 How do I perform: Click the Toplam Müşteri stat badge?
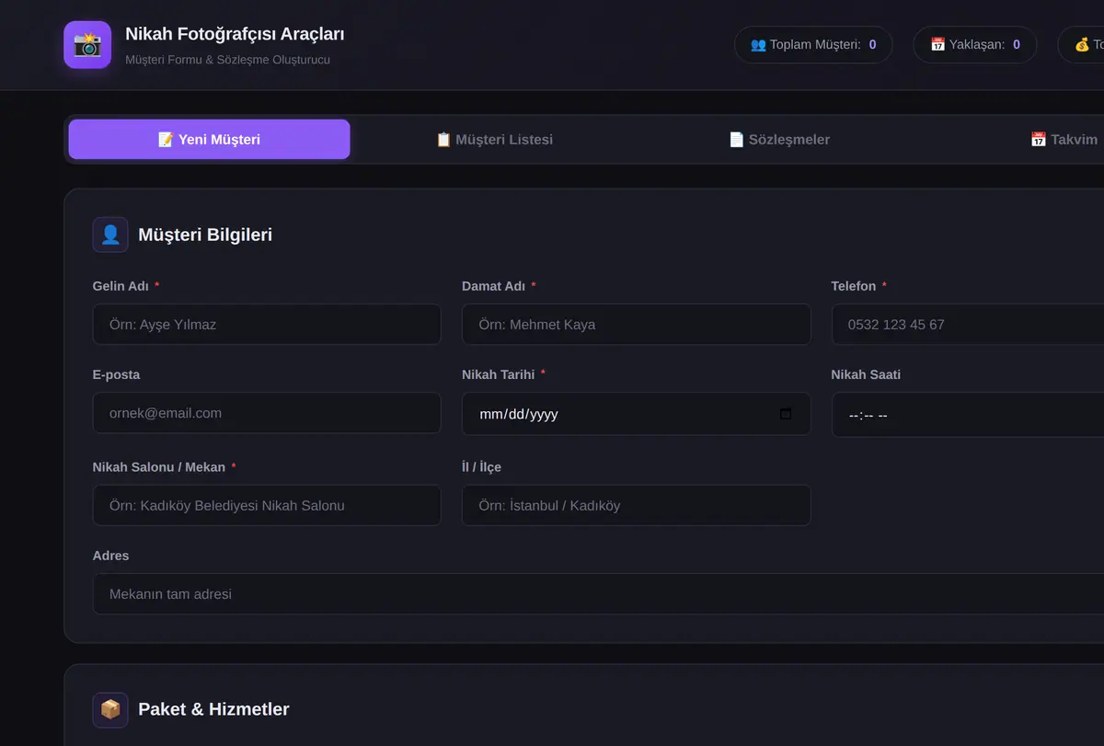click(x=813, y=44)
